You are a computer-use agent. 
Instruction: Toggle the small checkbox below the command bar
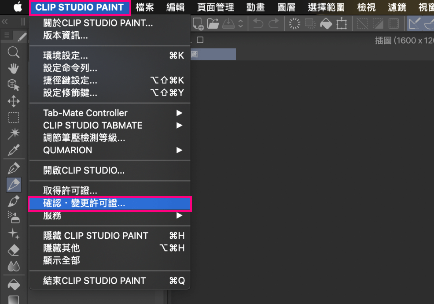pyautogui.click(x=200, y=40)
